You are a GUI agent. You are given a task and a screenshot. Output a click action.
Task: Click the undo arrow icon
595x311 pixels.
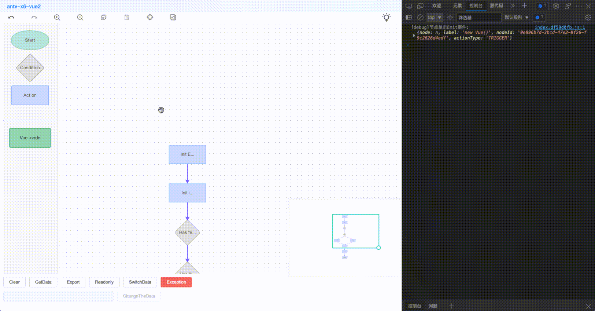pyautogui.click(x=11, y=17)
